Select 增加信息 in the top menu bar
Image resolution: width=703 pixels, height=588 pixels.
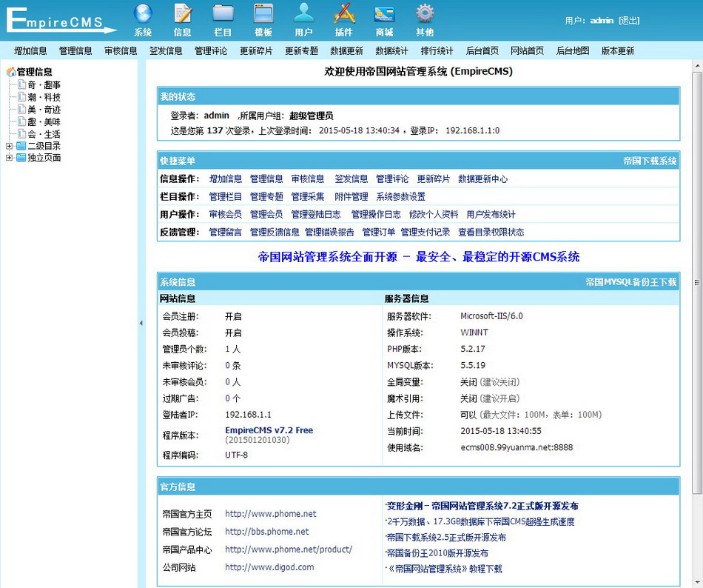point(30,50)
